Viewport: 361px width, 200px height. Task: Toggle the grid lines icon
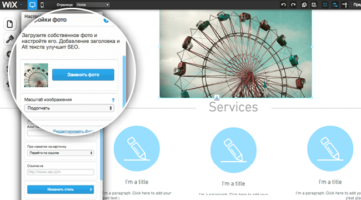coord(325,5)
